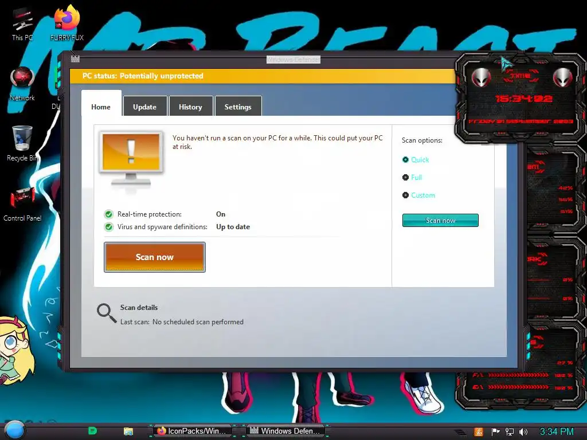Click the Start orb button
This screenshot has height=440, width=587.
[14, 430]
